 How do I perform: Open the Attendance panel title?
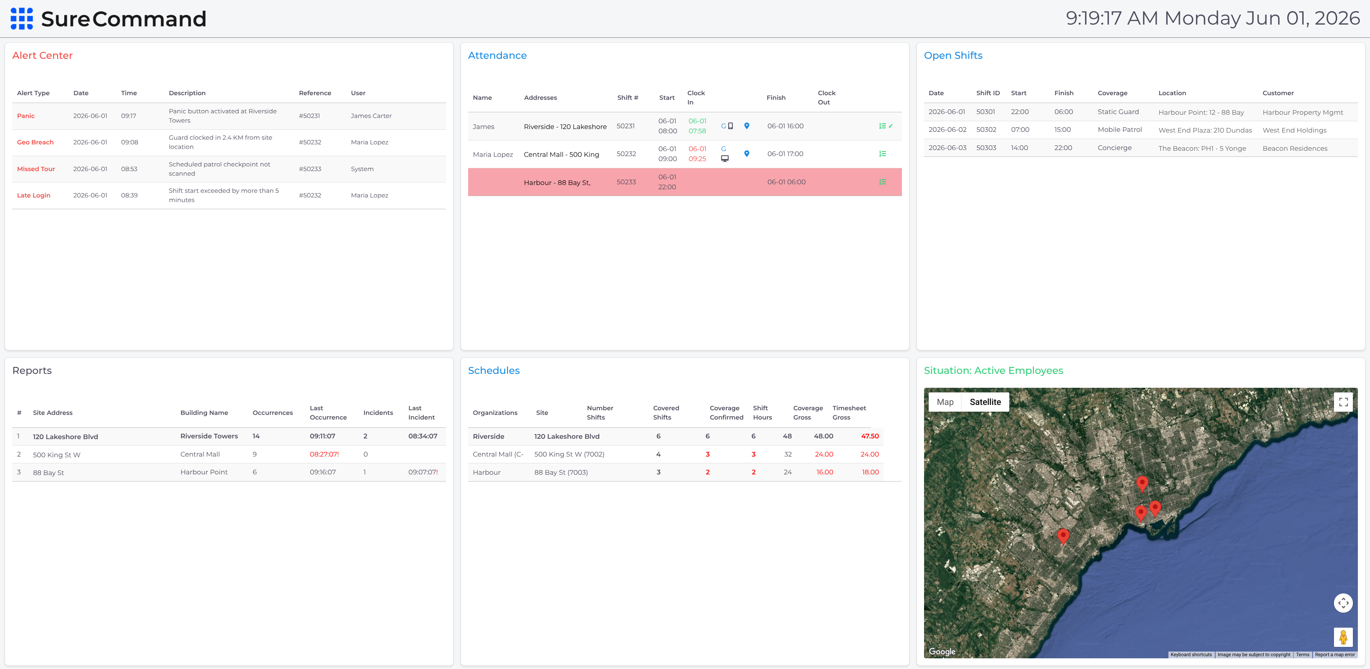tap(497, 55)
